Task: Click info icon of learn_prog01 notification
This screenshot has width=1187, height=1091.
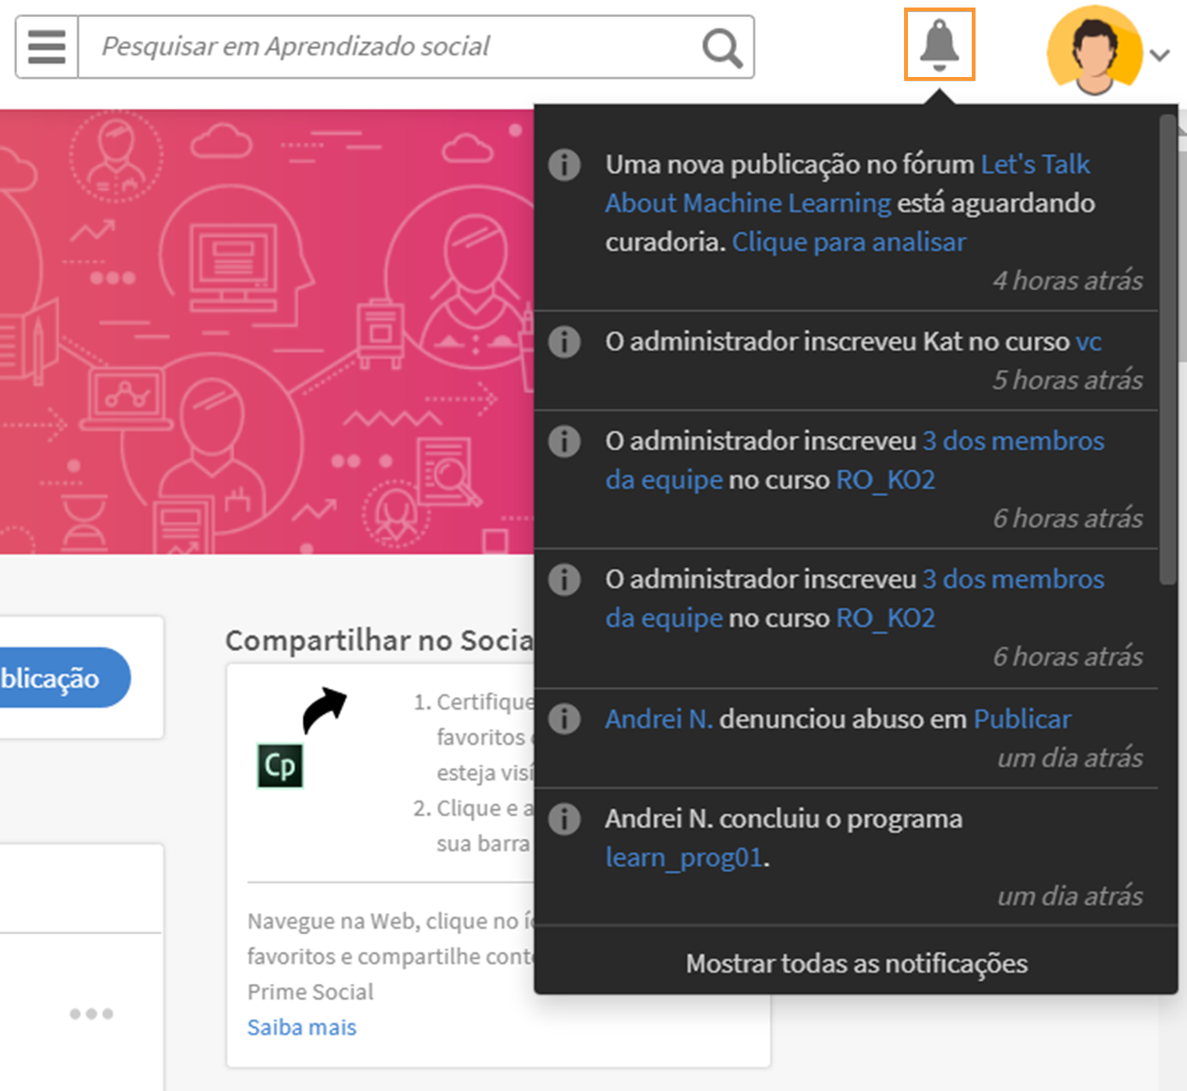Action: (x=564, y=818)
